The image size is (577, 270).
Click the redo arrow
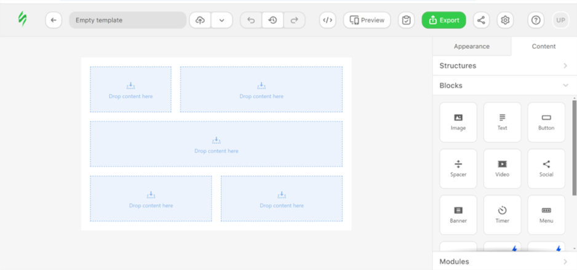click(294, 20)
